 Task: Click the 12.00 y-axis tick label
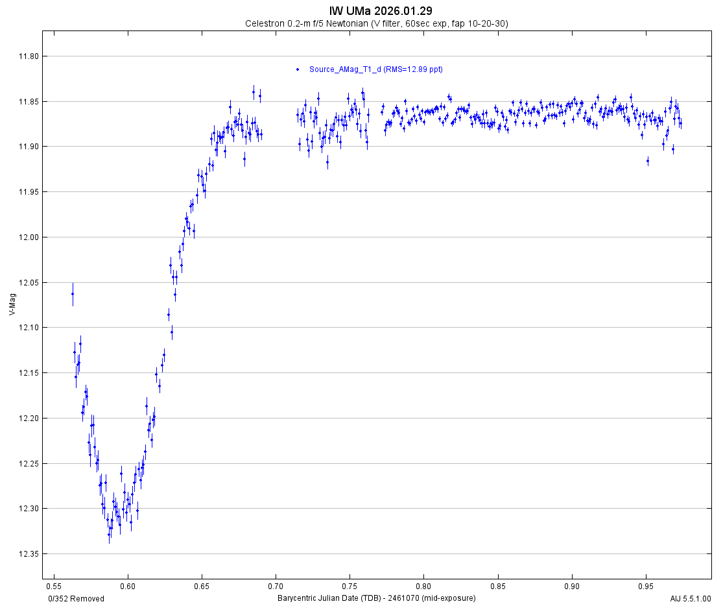coord(29,237)
